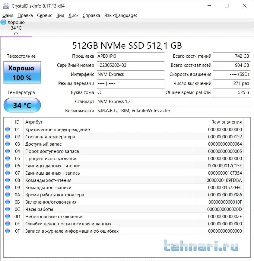Click the Raw-значения column header
The width and height of the screenshot is (254, 261).
point(227,122)
